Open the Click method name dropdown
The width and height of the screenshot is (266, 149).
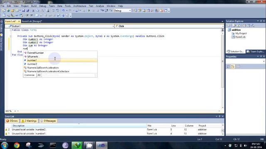(x=223, y=26)
